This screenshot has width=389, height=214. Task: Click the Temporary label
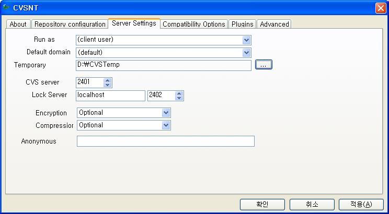click(x=30, y=65)
